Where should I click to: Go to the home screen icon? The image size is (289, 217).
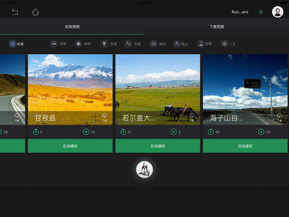click(36, 12)
